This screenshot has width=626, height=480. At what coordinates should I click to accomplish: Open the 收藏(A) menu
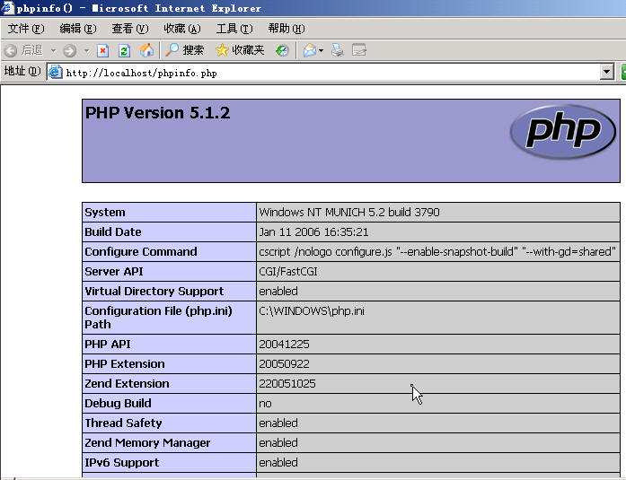[182, 29]
